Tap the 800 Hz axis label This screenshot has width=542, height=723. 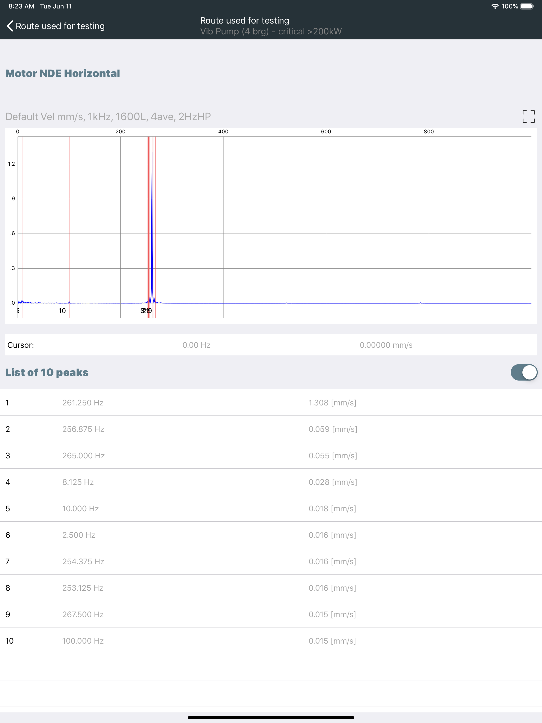click(x=428, y=132)
